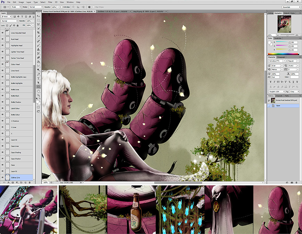Select the Lasso tool
The width and height of the screenshot is (302, 234).
click(x=38, y=24)
